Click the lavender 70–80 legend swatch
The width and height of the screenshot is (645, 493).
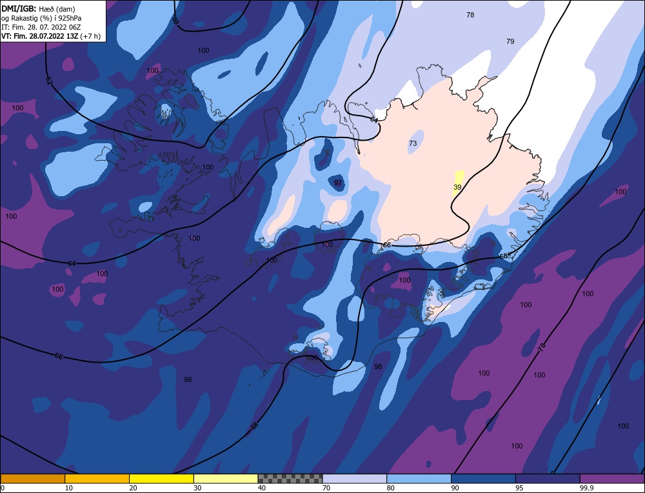click(x=355, y=478)
